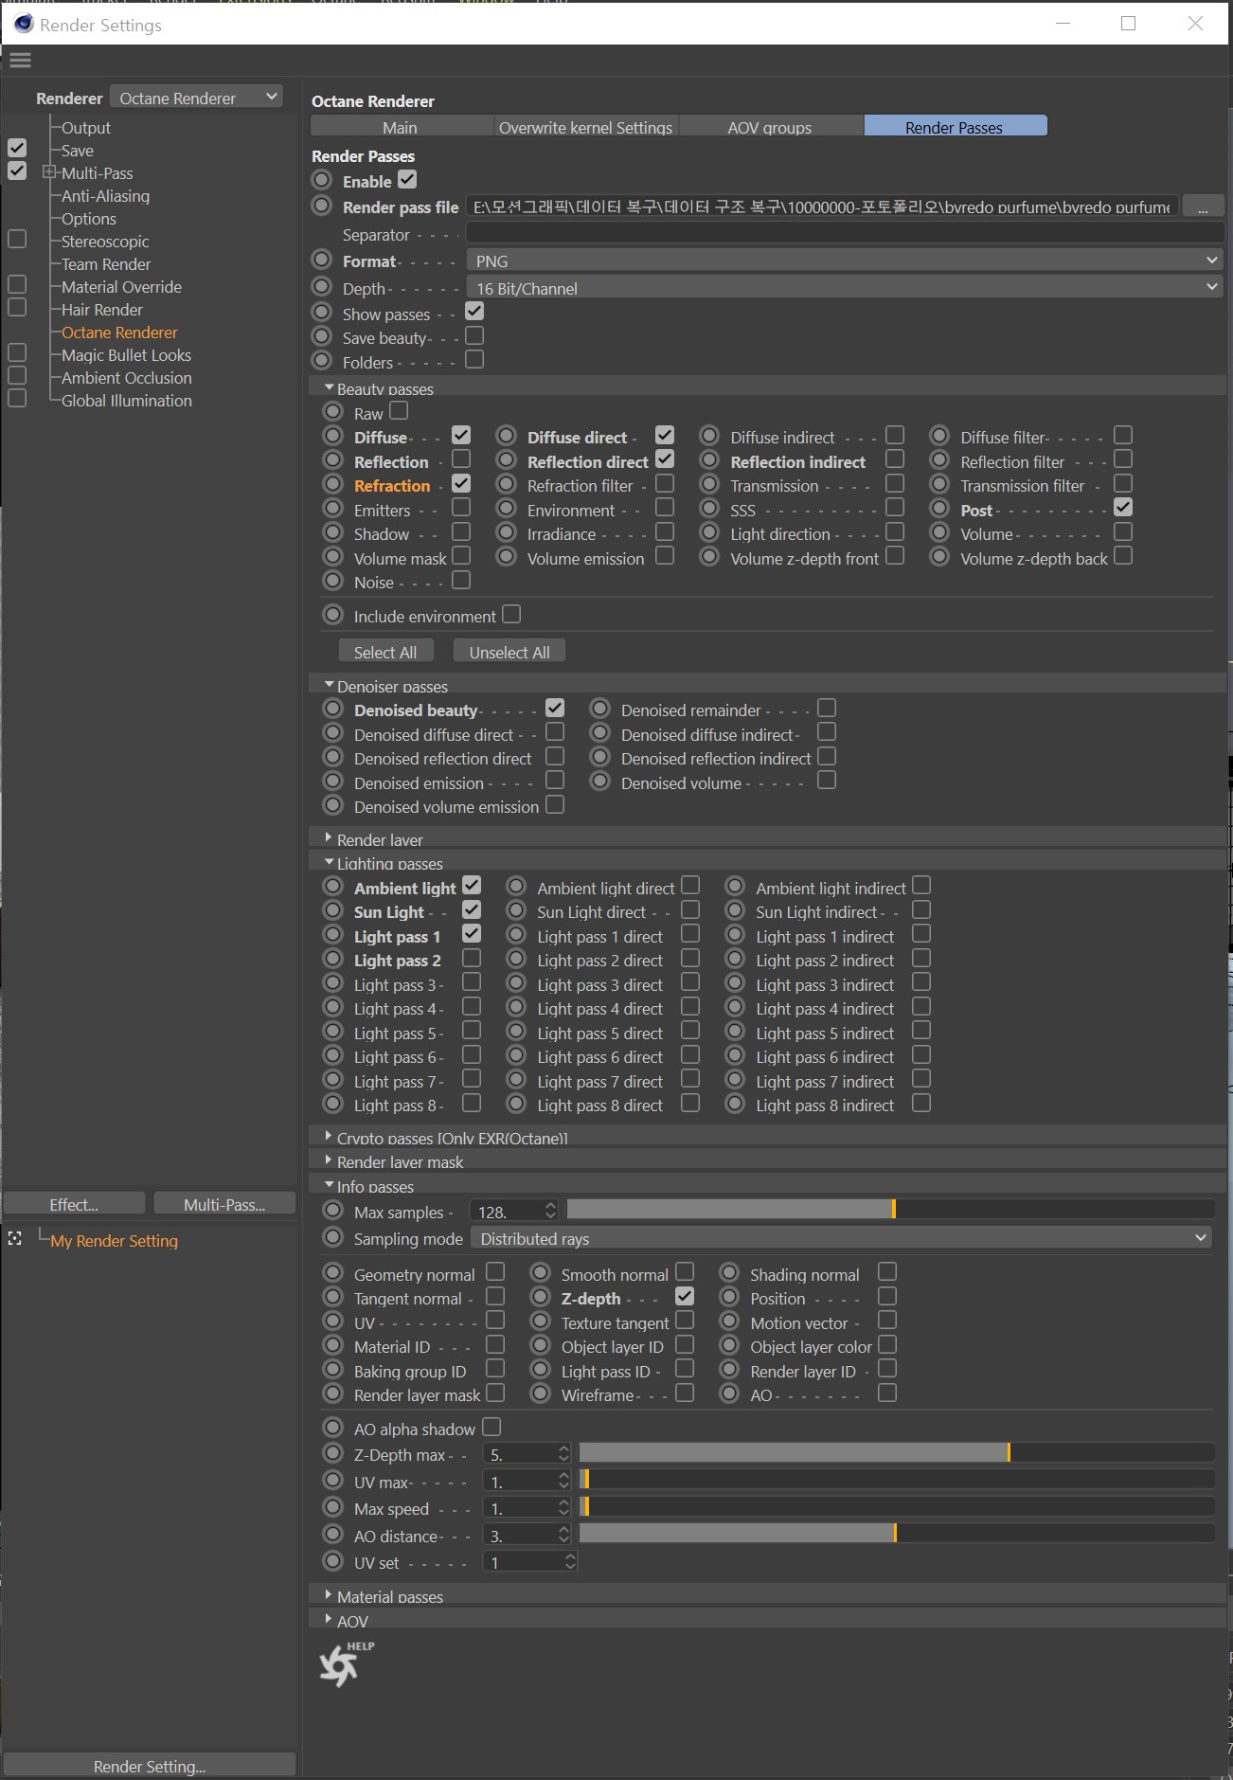Click the animation dot beside Z-Depth max
The height and width of the screenshot is (1780, 1233).
coord(332,1453)
